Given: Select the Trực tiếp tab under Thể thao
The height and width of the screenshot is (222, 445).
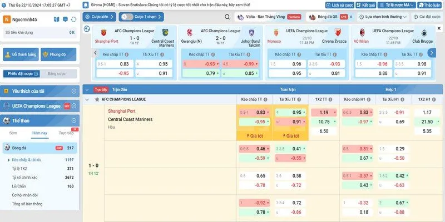Looking at the screenshot, I should point(66,133).
